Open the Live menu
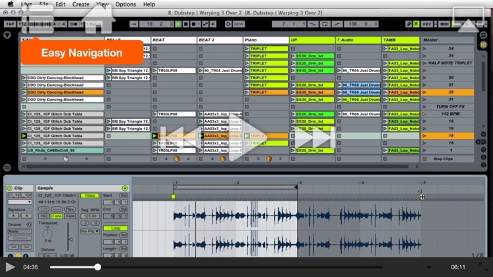The image size is (493, 277). coord(26,5)
